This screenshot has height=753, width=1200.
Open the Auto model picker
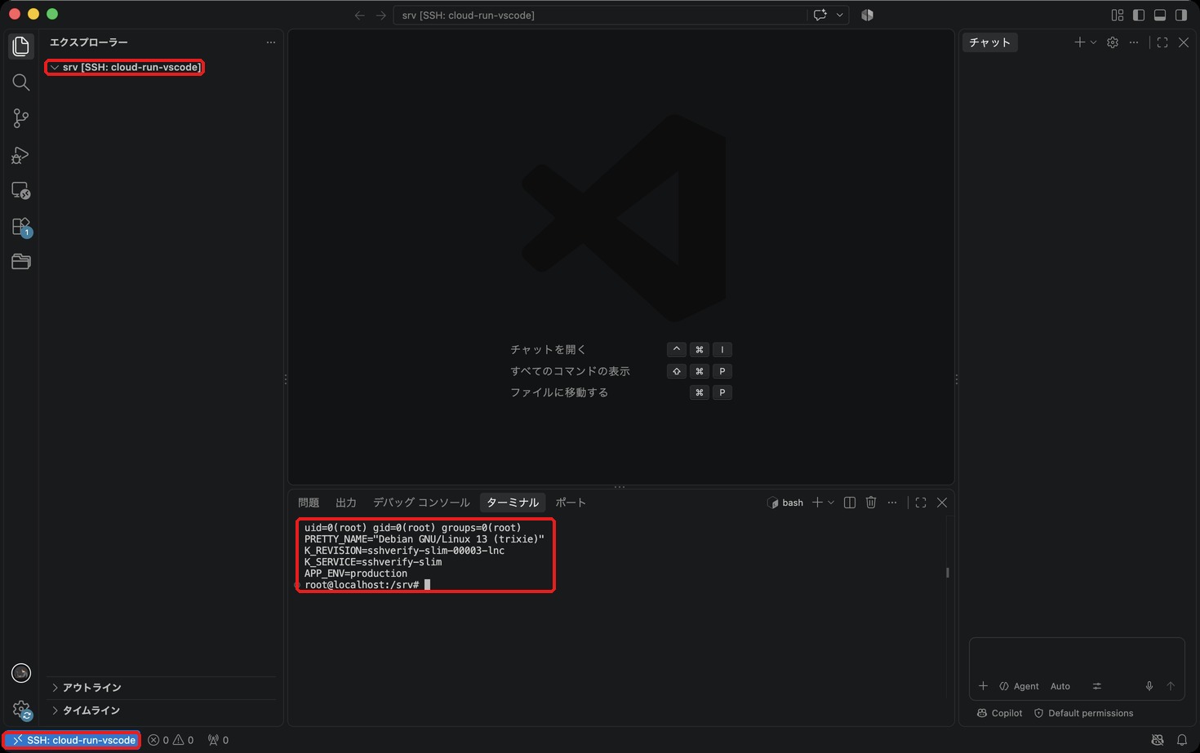pos(1060,686)
